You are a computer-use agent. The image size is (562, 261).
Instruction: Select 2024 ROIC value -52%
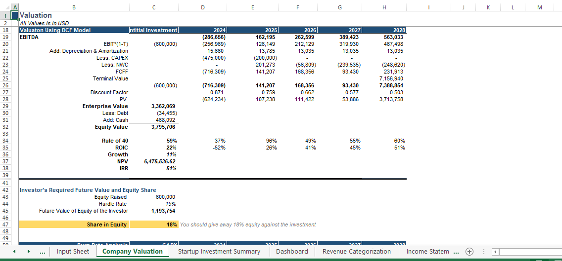click(x=203, y=148)
